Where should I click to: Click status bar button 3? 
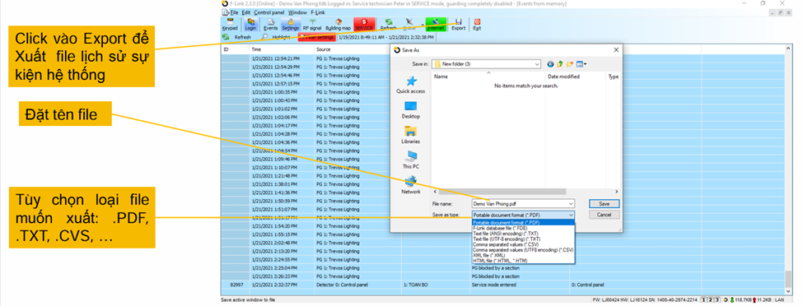(717, 299)
